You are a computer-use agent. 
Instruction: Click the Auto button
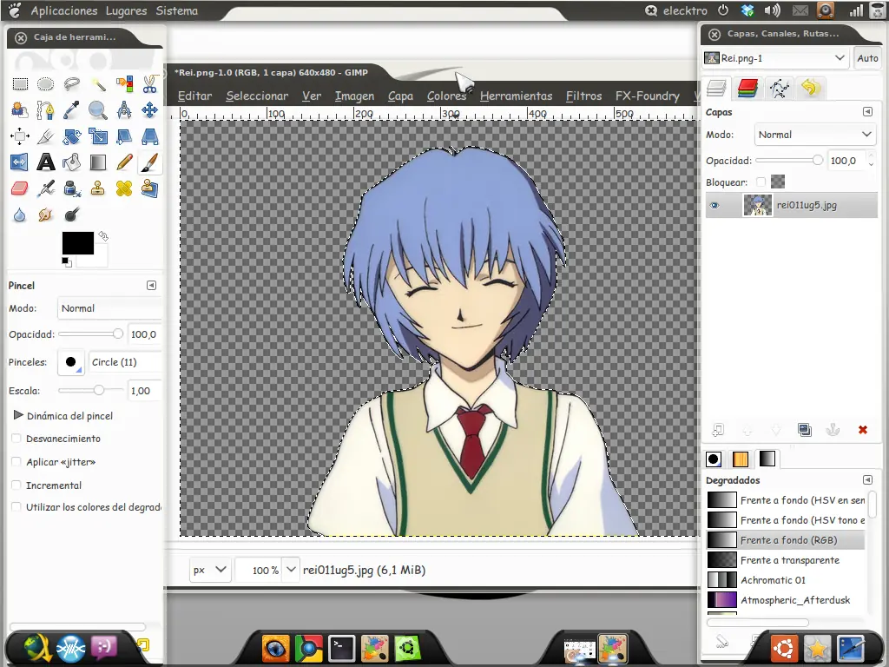click(x=867, y=58)
